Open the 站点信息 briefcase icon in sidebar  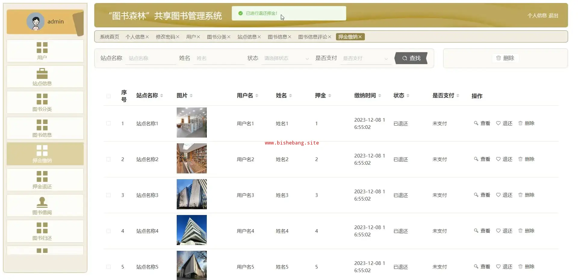42,73
